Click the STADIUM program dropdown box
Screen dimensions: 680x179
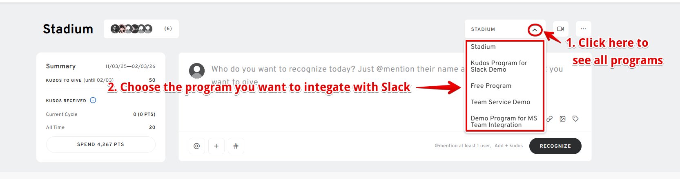coord(496,29)
